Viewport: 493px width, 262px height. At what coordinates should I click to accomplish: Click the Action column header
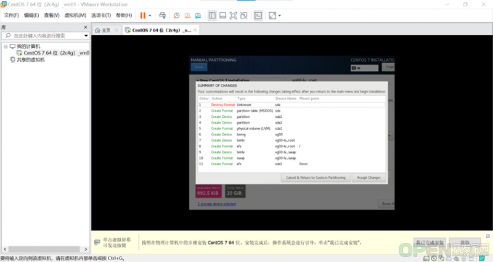(223, 99)
